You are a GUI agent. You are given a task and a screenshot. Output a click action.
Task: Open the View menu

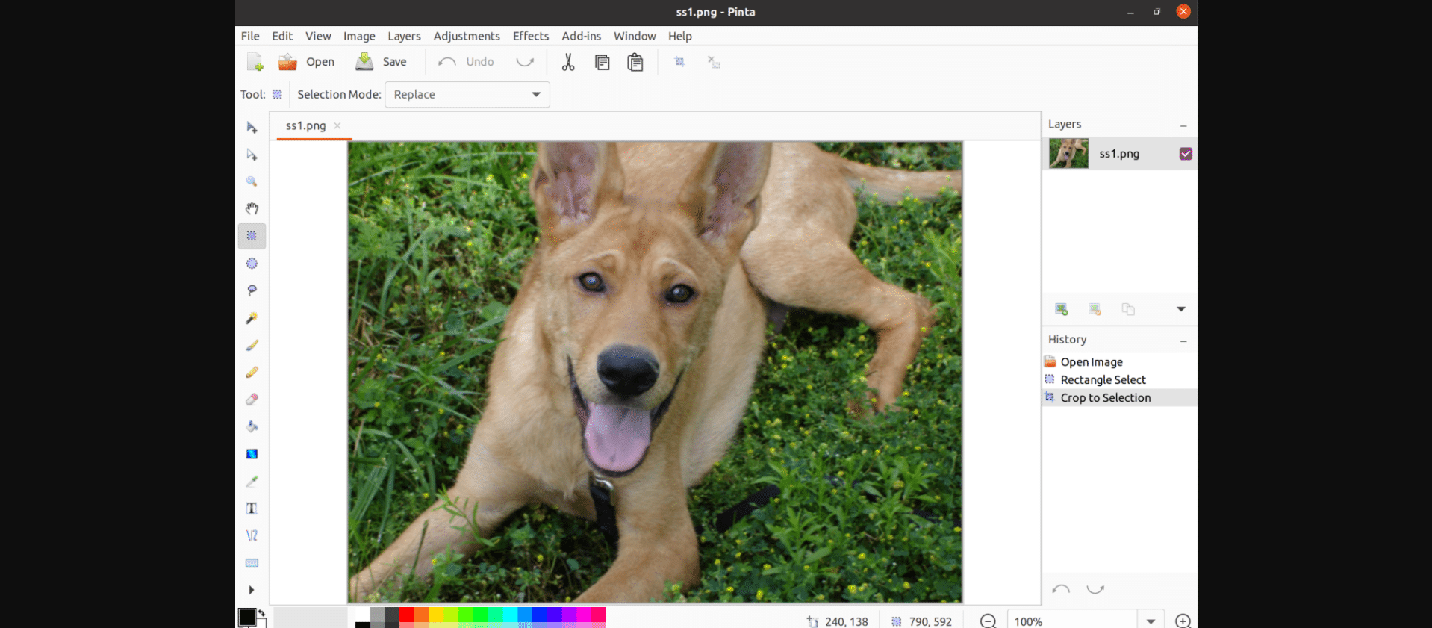click(x=318, y=36)
